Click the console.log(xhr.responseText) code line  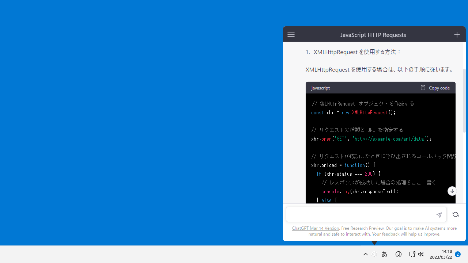pyautogui.click(x=360, y=191)
